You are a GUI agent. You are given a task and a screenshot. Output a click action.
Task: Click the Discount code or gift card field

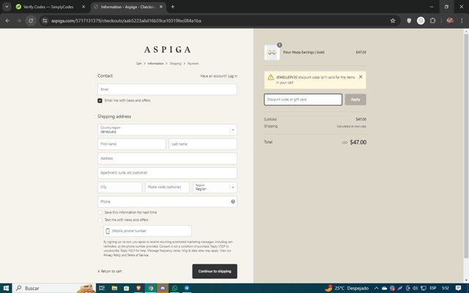point(303,100)
